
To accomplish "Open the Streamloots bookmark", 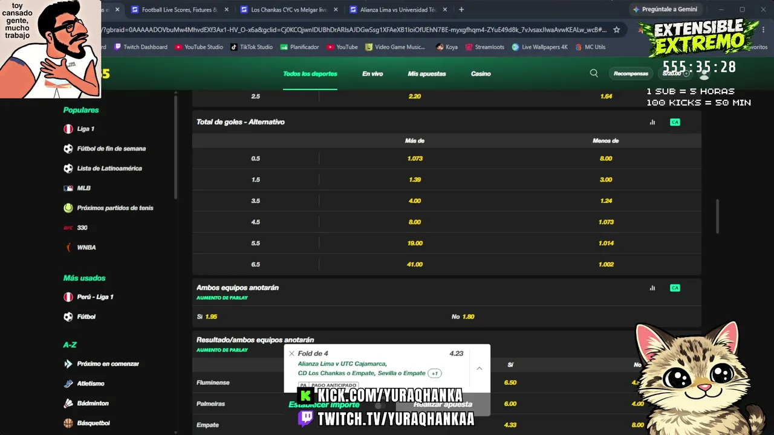I will point(484,47).
